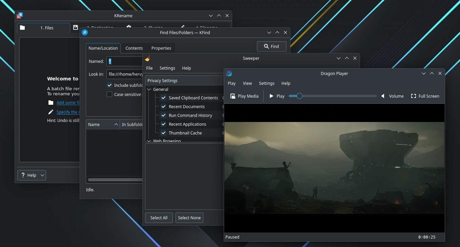Open the Help menu in Sweeper

186,68
